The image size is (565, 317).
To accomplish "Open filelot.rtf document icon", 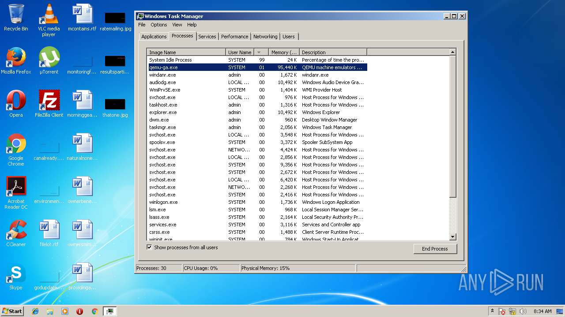I will click(49, 233).
